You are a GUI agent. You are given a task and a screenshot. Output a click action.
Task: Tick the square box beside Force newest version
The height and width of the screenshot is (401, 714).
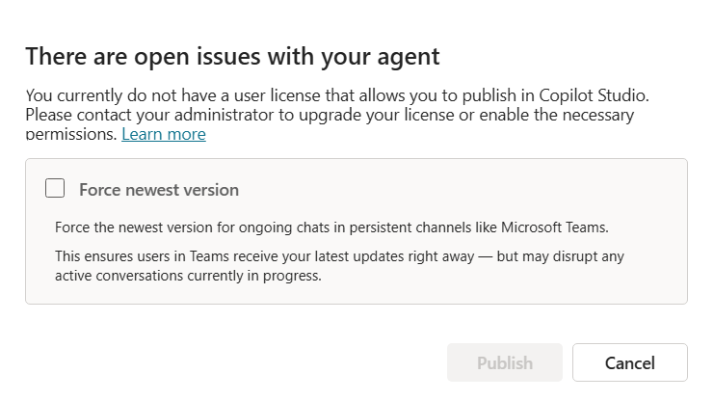(x=55, y=188)
